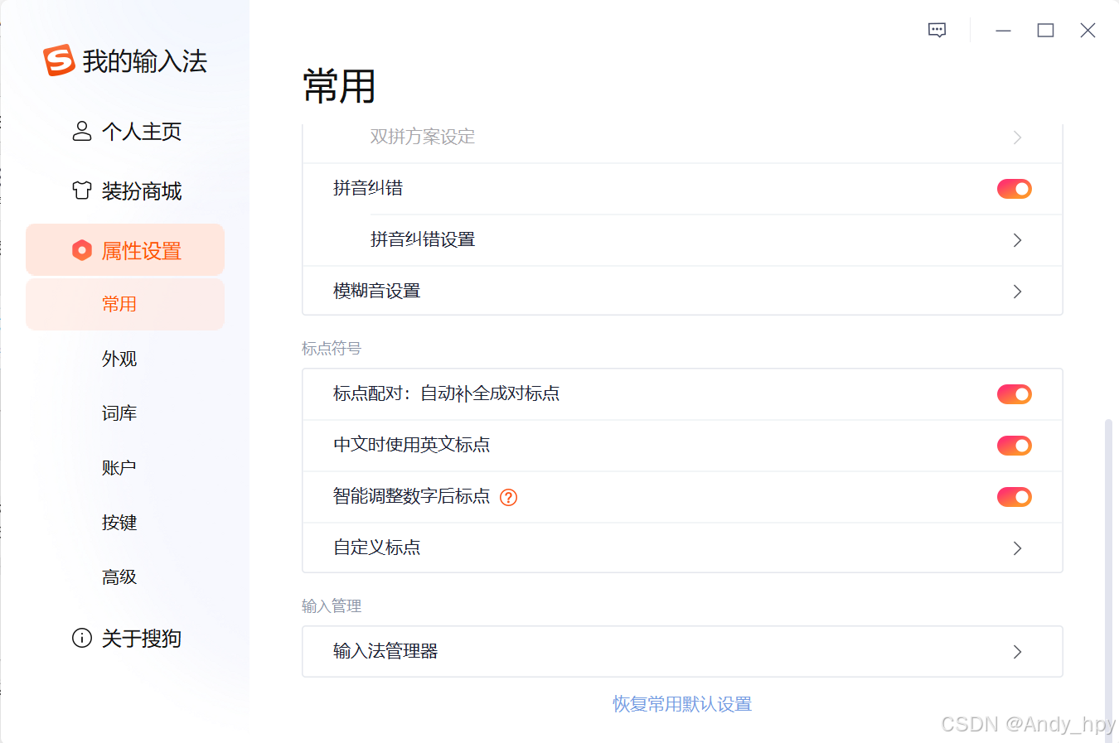This screenshot has height=743, width=1119.
Task: Switch to the 外观 settings tab
Action: coord(119,359)
